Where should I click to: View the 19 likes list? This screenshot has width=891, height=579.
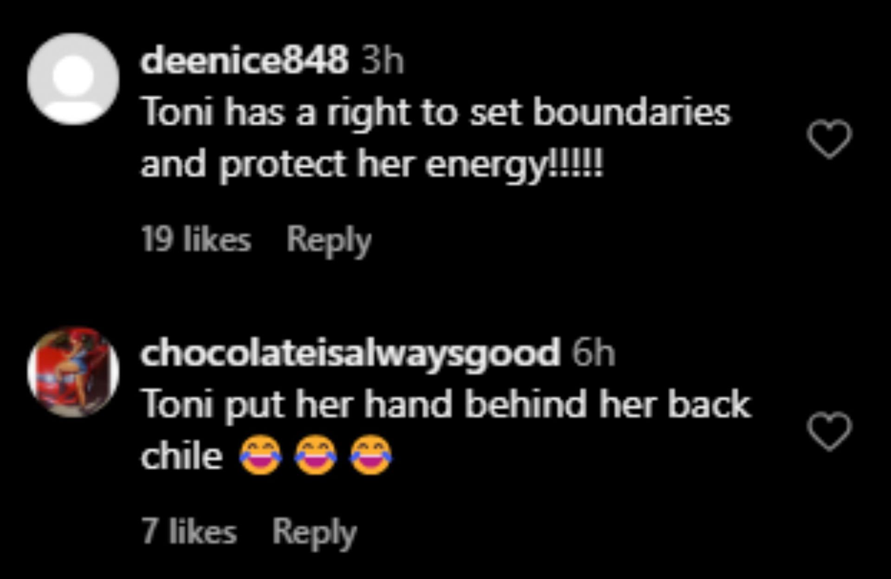(x=196, y=240)
